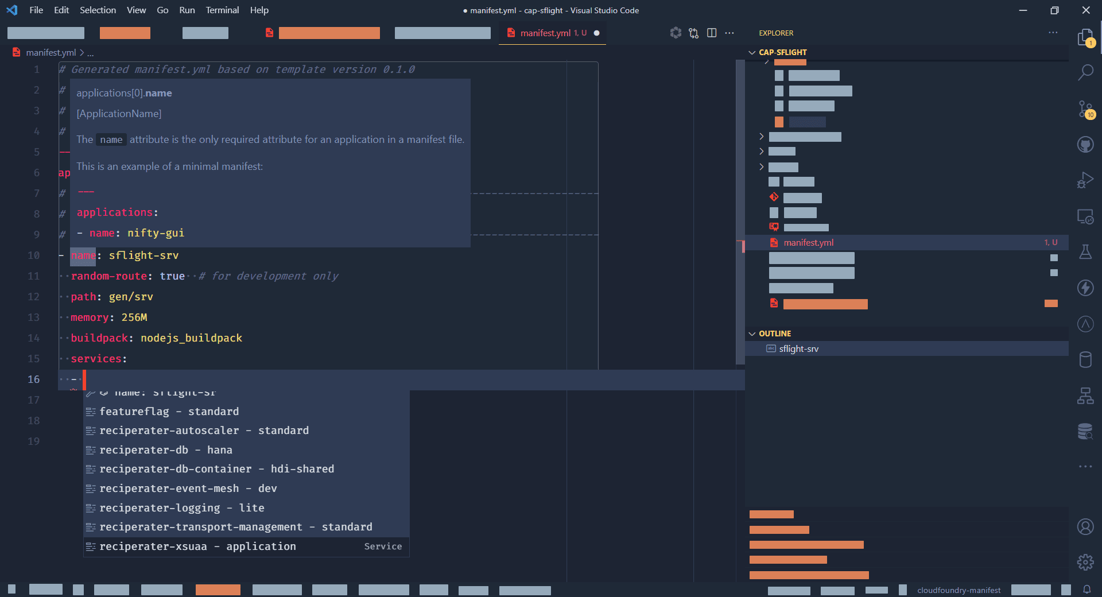Choose reciperater-event-mesh - dev suggestion
1102x597 pixels.
[x=247, y=489]
